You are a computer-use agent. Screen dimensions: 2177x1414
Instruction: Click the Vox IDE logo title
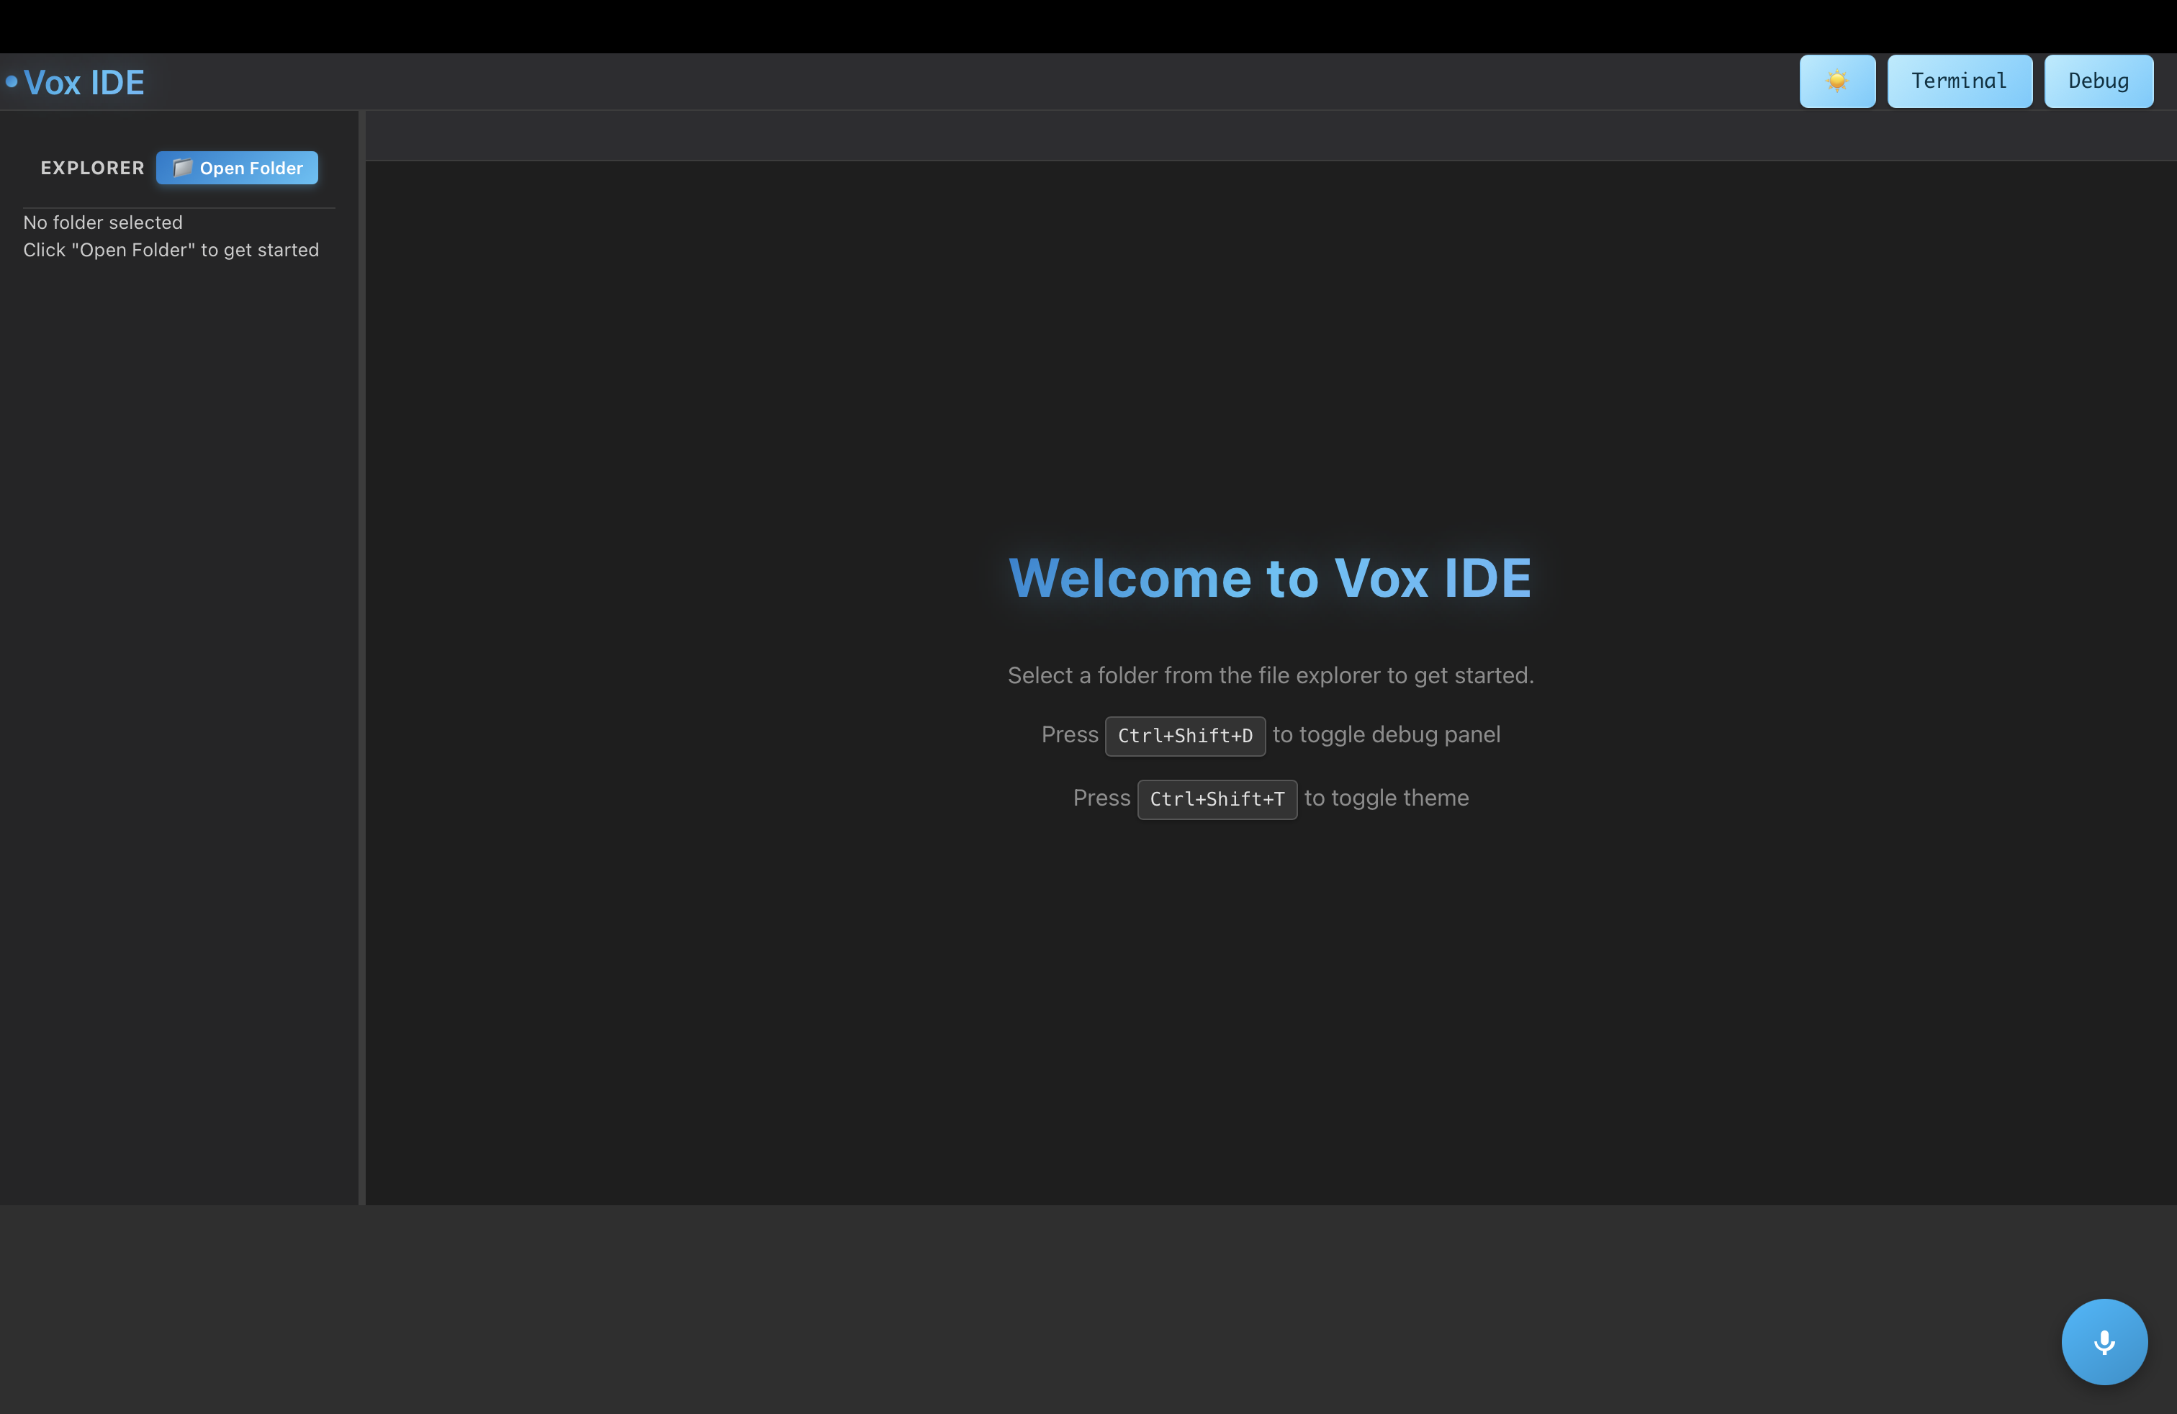click(x=84, y=84)
